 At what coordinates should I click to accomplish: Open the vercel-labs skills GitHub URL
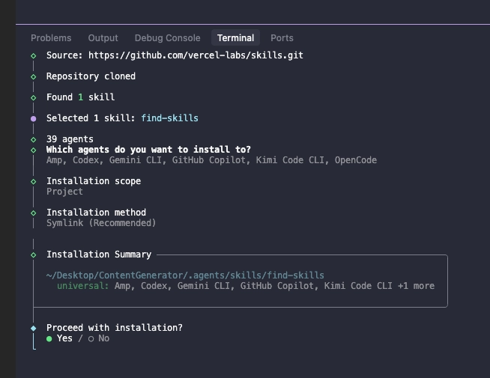(196, 55)
